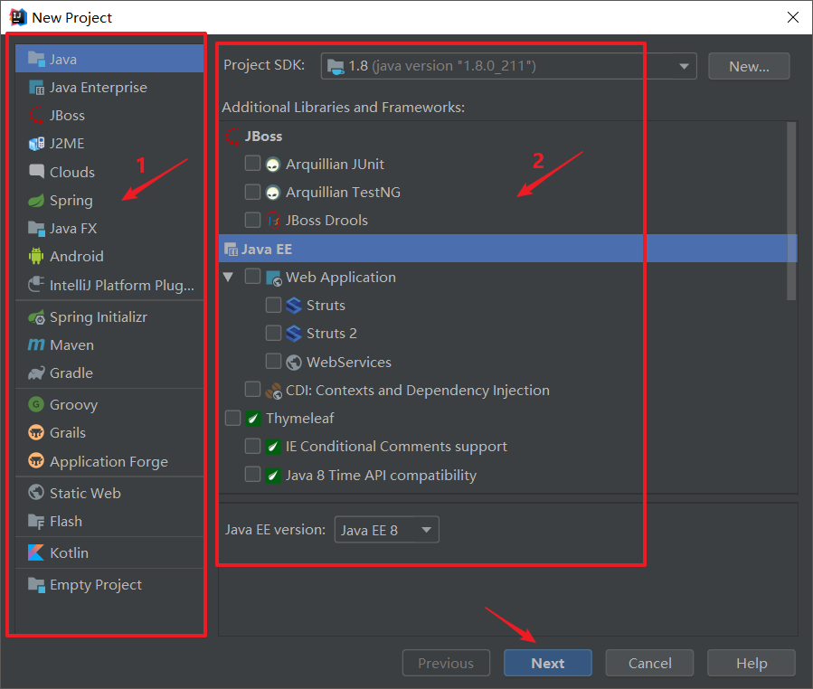The image size is (813, 689).
Task: Click the Cancel button
Action: click(649, 663)
